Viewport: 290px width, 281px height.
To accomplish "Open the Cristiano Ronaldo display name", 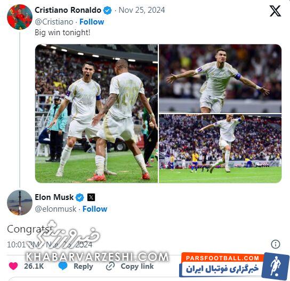I will tap(68, 10).
